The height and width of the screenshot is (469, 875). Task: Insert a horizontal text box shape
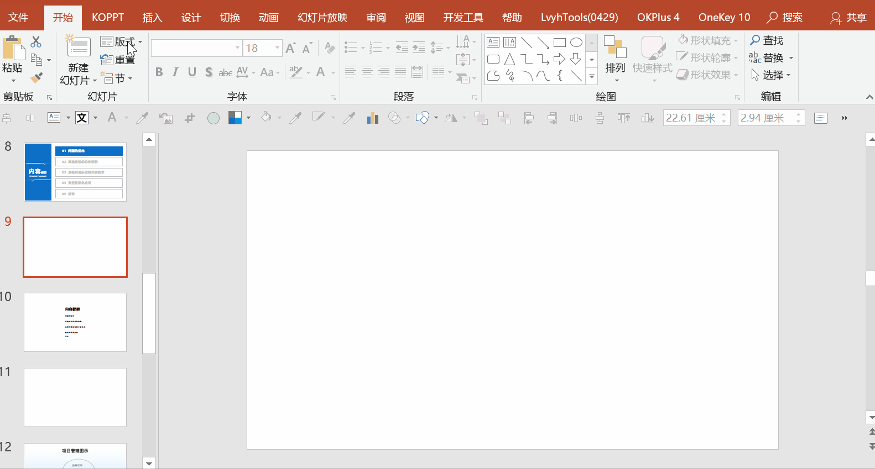click(x=493, y=43)
